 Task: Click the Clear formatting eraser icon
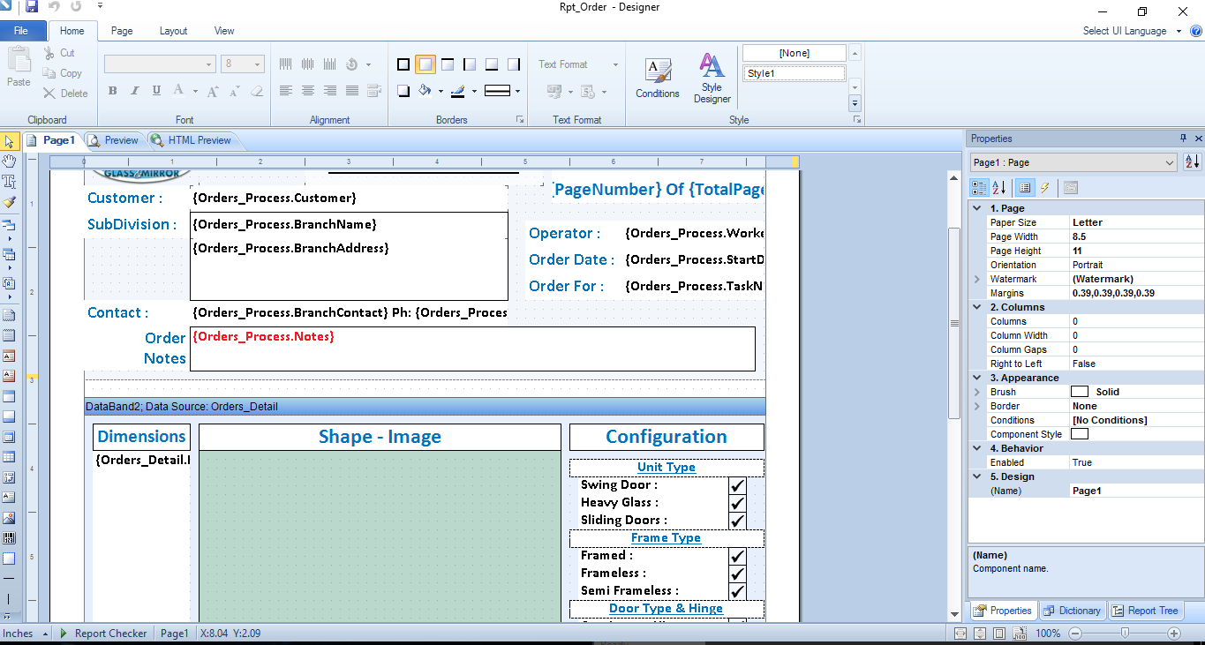click(x=257, y=91)
